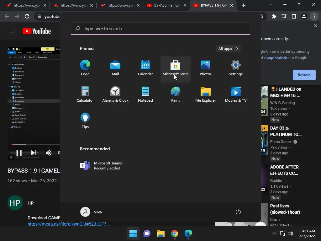Open the volume control in system tray
Viewport: 321px width, 241px height.
[290, 233]
